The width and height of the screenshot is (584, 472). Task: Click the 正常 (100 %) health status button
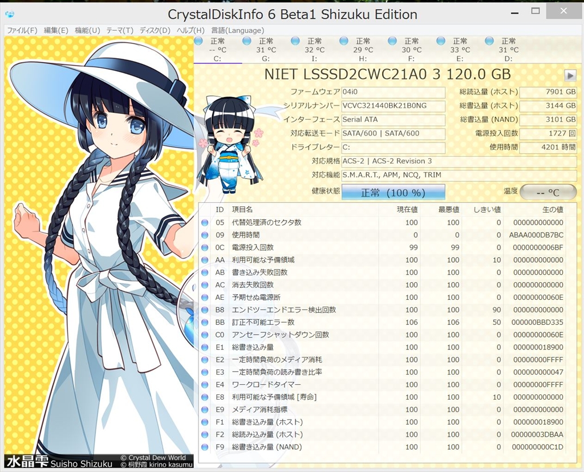tap(394, 192)
